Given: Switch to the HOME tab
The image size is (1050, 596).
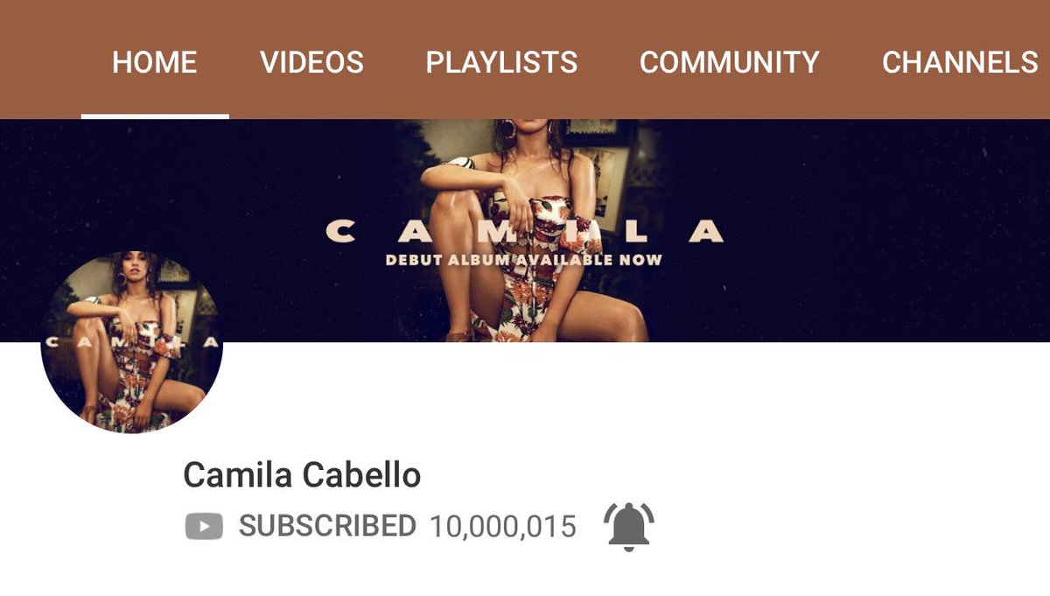Looking at the screenshot, I should click(155, 62).
